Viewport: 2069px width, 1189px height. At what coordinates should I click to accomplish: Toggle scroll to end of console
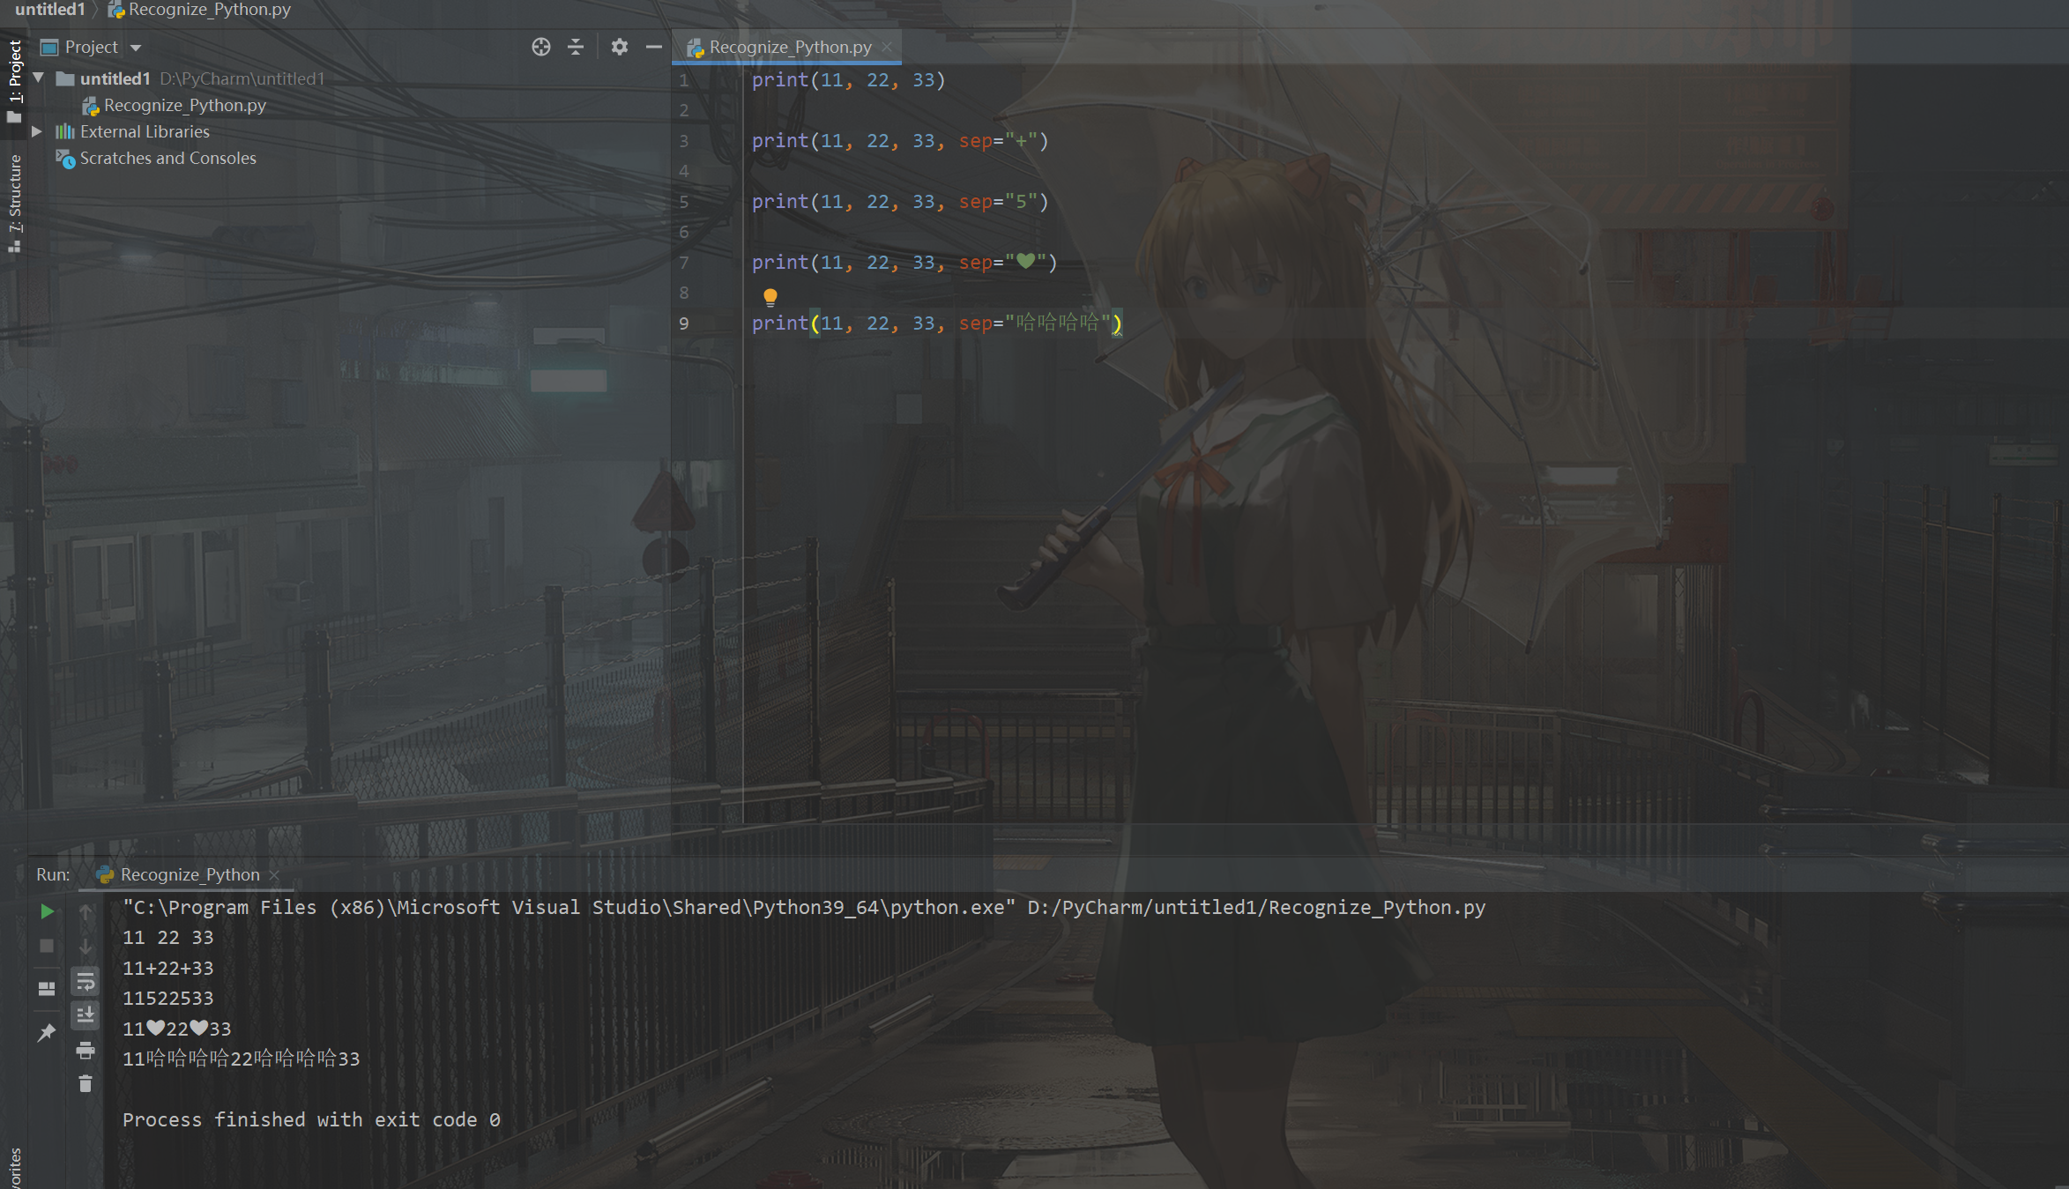coord(85,1015)
